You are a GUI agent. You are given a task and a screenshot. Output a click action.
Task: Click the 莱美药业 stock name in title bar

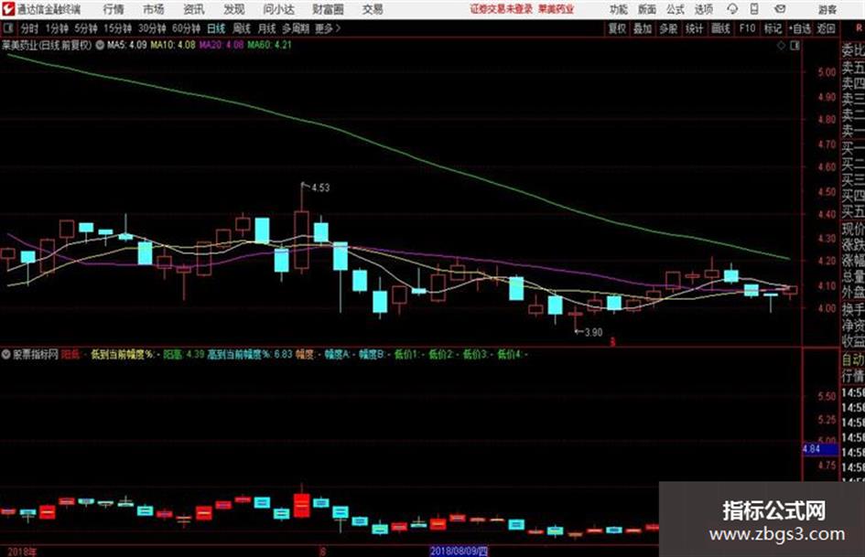[x=557, y=9]
